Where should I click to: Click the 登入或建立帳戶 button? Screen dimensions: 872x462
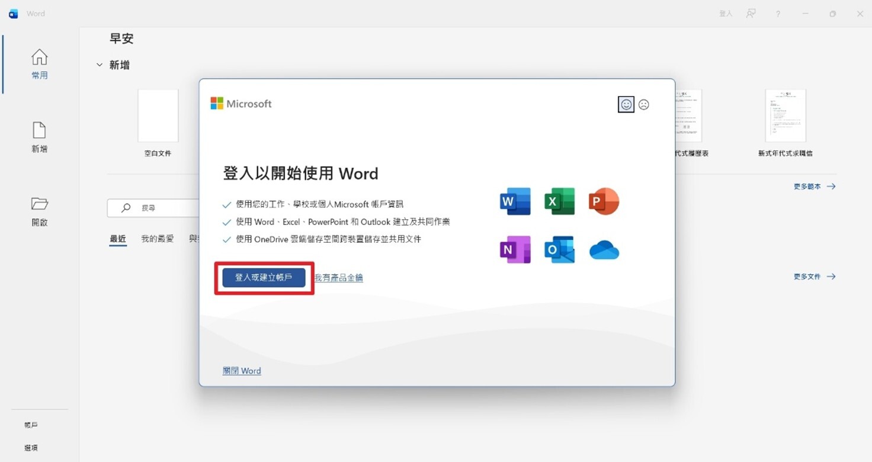264,277
